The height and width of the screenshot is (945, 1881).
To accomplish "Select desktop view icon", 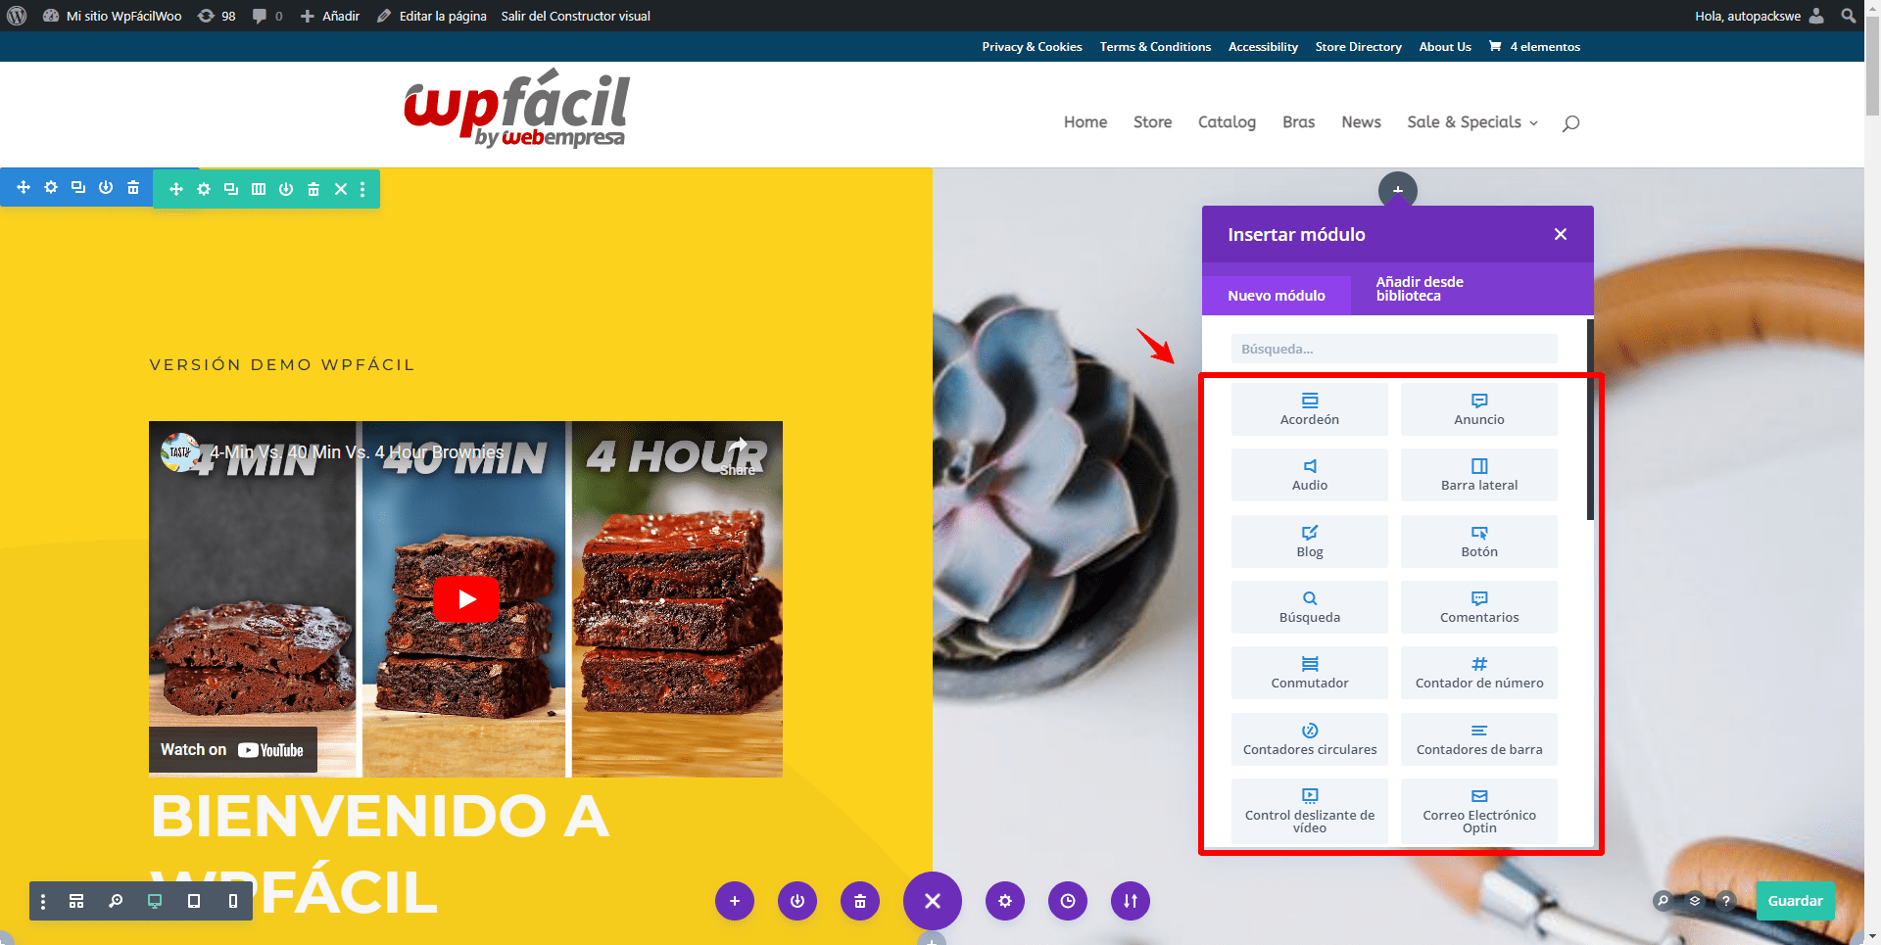I will 155,901.
